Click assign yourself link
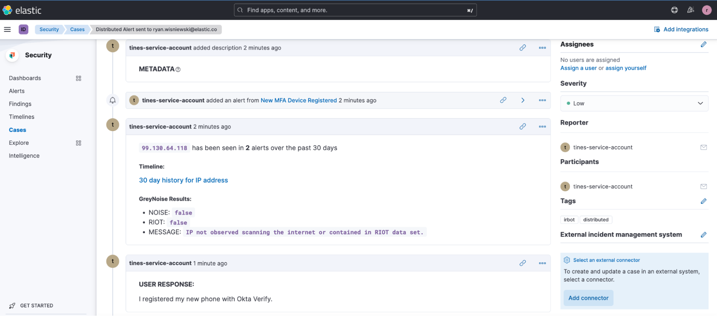 626,68
